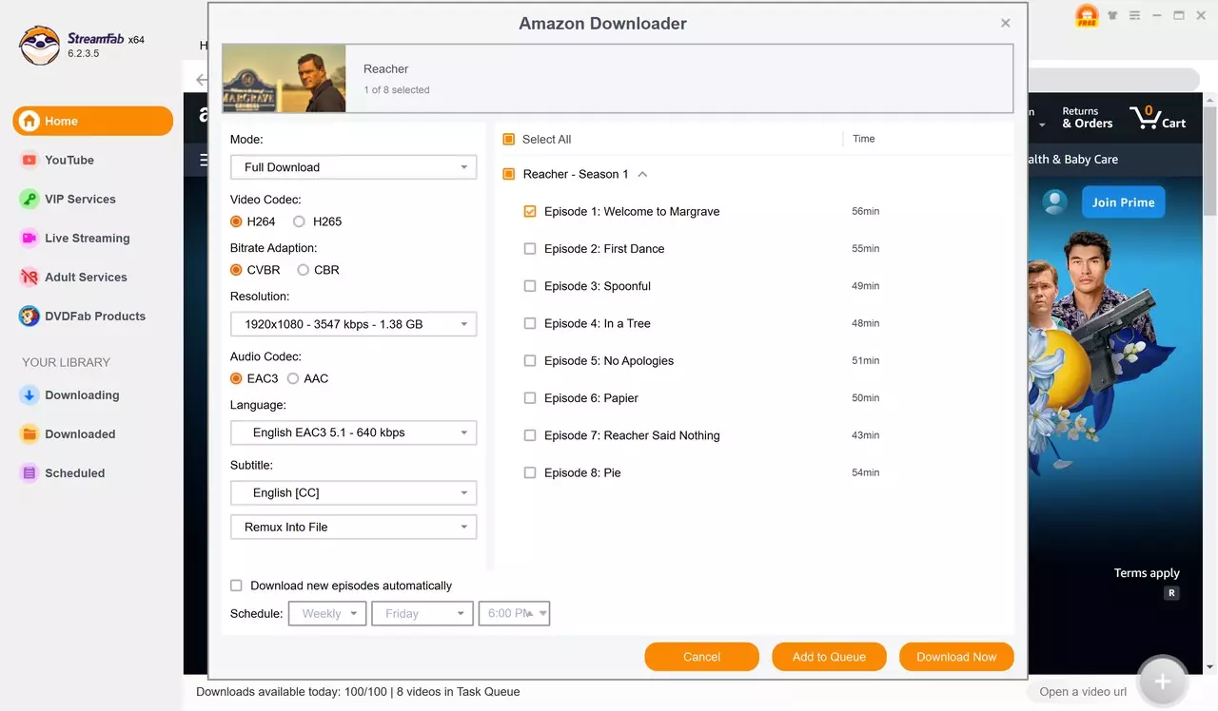Image resolution: width=1218 pixels, height=711 pixels.
Task: Open the hamburger main menu icon
Action: pyautogui.click(x=1134, y=16)
